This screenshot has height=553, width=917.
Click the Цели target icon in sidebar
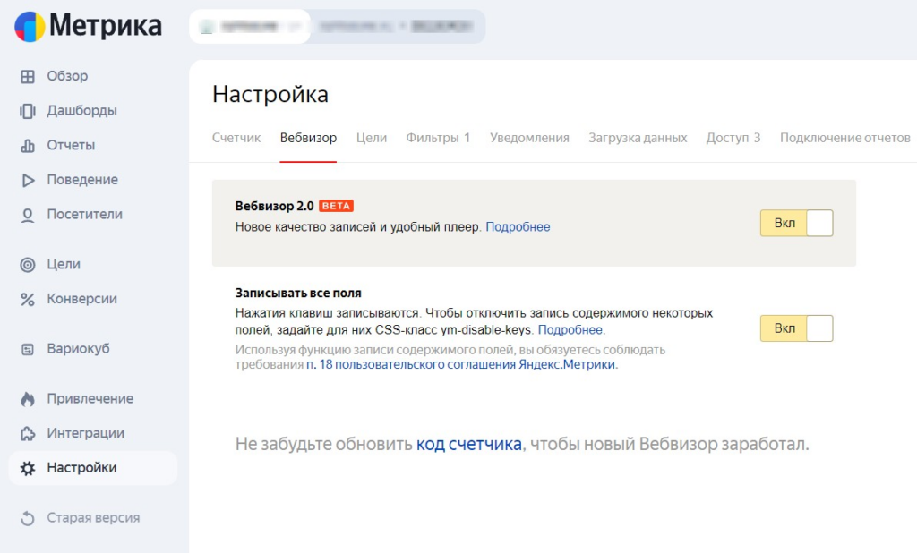point(28,265)
